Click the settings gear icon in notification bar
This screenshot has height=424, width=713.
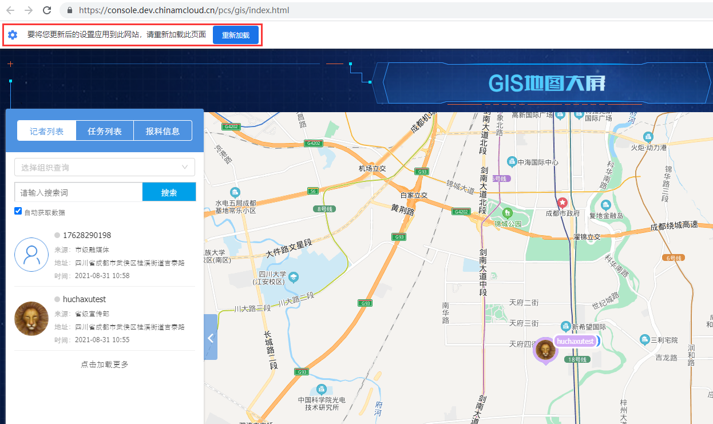pos(13,35)
